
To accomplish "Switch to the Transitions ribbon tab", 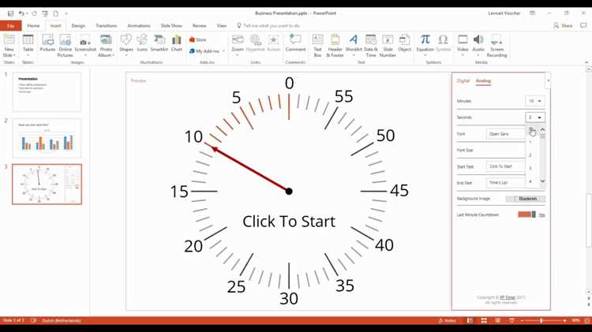I will (x=106, y=26).
